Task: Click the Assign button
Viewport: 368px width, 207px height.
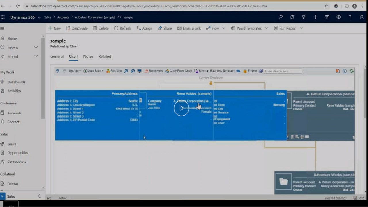Action: coord(144,28)
